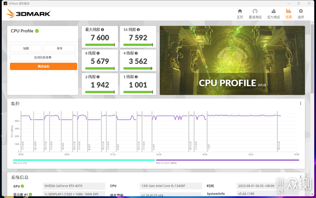
Task: Switch to Benchmarks (基准测试) tab
Action: (x=255, y=14)
